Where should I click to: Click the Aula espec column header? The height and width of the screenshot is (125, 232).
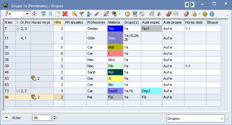152,22
